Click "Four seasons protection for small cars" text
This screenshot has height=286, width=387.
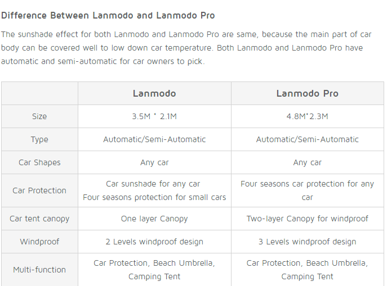point(154,197)
